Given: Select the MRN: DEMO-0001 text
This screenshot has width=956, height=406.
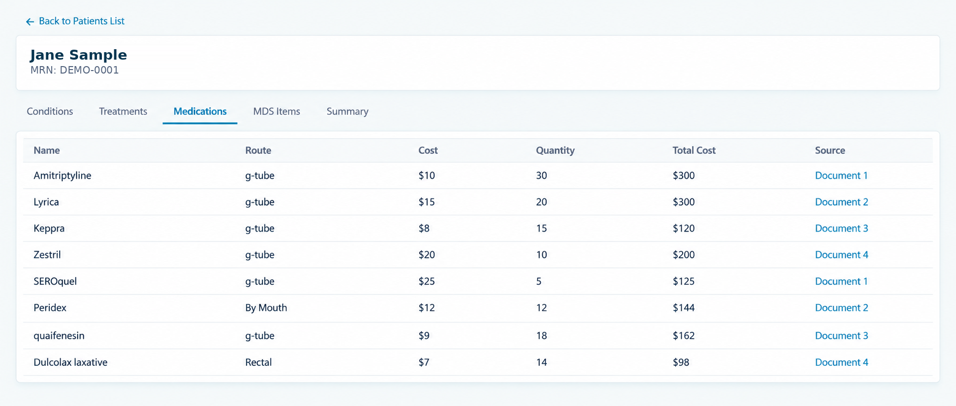Looking at the screenshot, I should coord(75,70).
